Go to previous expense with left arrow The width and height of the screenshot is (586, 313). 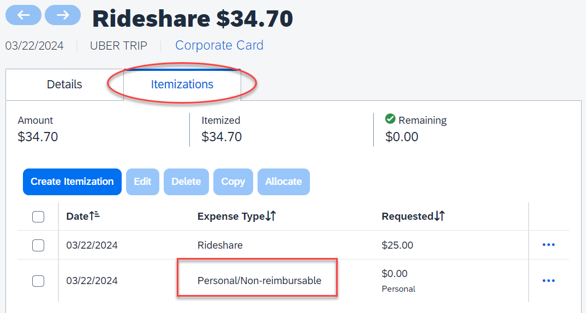pos(23,15)
